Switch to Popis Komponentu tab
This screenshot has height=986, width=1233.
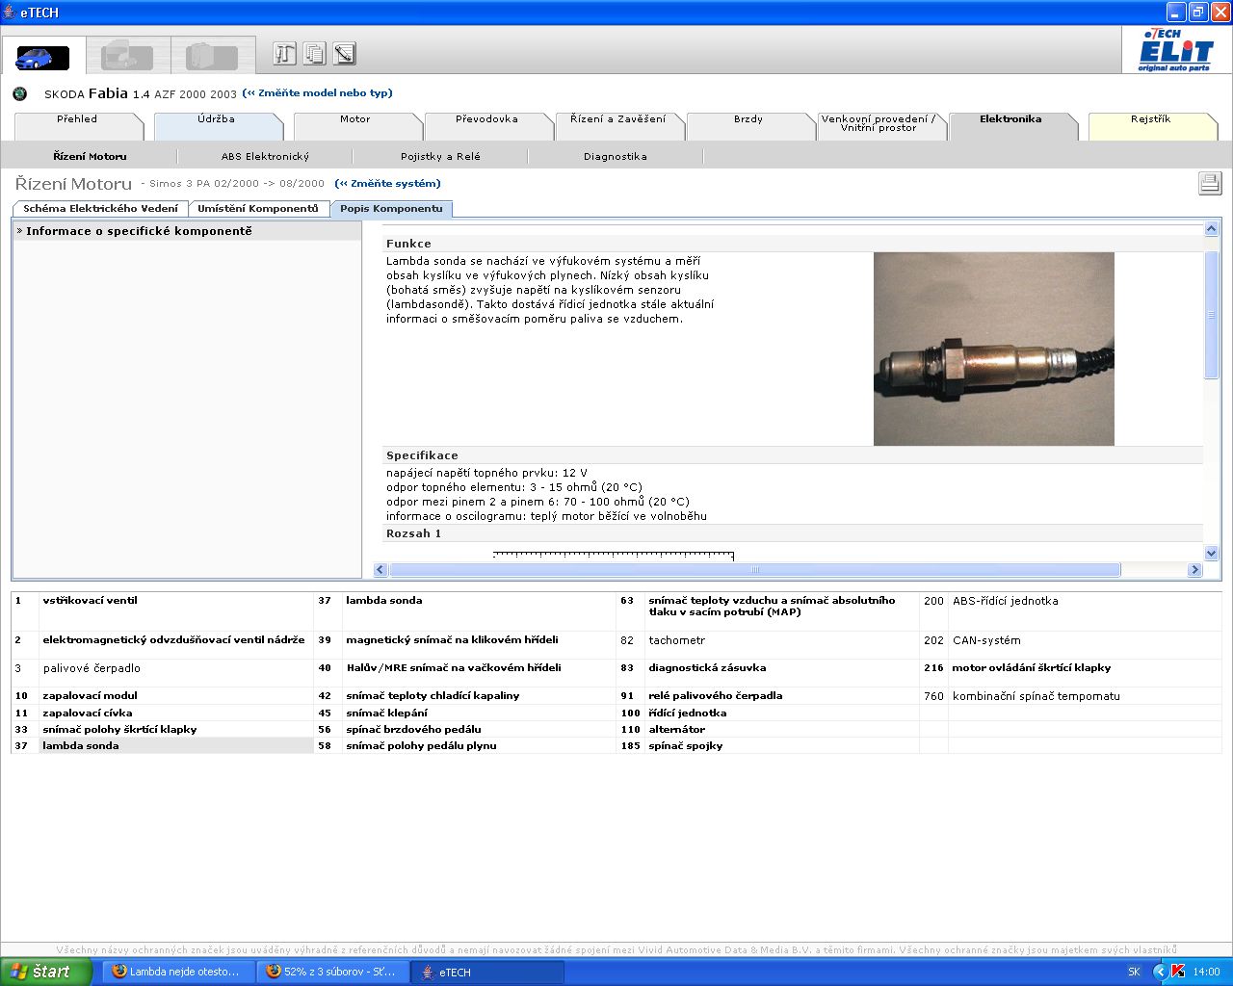pyautogui.click(x=391, y=208)
